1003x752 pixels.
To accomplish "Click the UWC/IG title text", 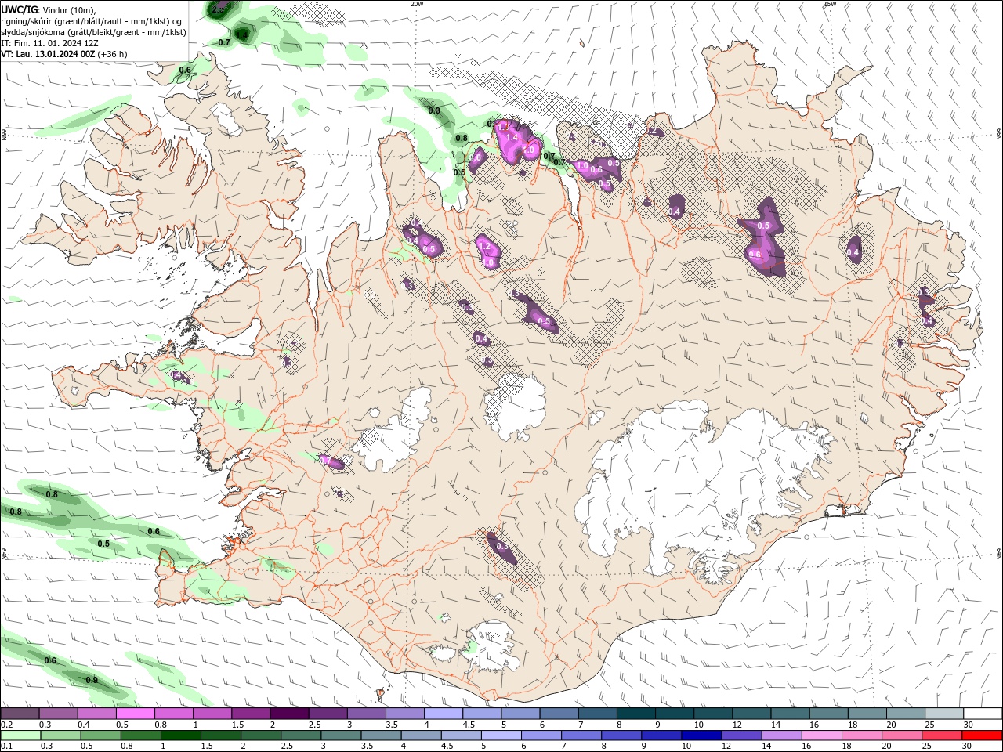I will pyautogui.click(x=20, y=9).
